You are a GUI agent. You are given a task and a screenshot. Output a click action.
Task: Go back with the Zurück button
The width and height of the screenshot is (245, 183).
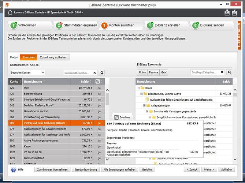coord(192,169)
